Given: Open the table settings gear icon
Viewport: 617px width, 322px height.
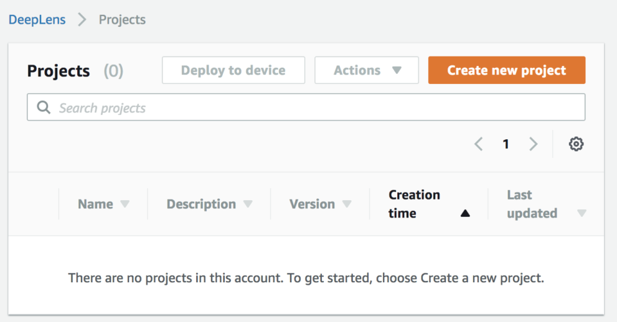Looking at the screenshot, I should [x=576, y=144].
